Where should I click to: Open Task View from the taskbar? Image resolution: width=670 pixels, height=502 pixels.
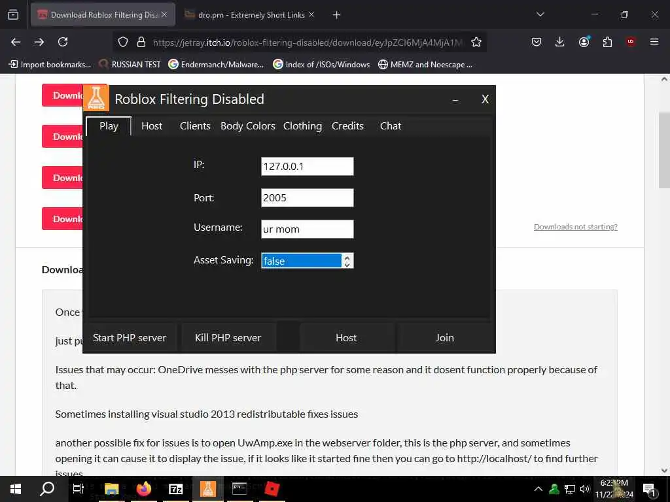pos(79,489)
